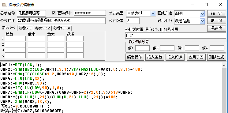The height and width of the screenshot is (113, 228).
Task: Focus the 公式名称 input field
Action: pyautogui.click(x=31, y=13)
